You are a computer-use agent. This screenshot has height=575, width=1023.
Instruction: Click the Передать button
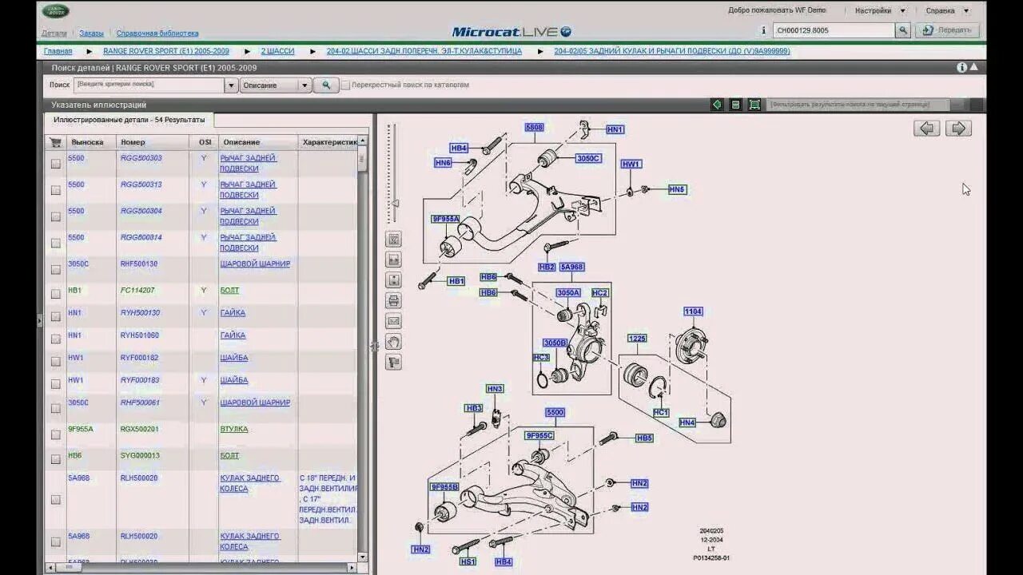947,30
